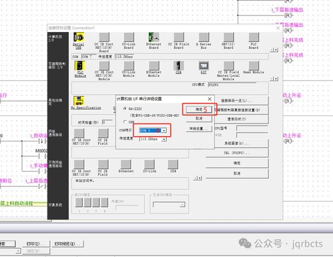
Task: Select the USB radio button
Action: (125, 121)
